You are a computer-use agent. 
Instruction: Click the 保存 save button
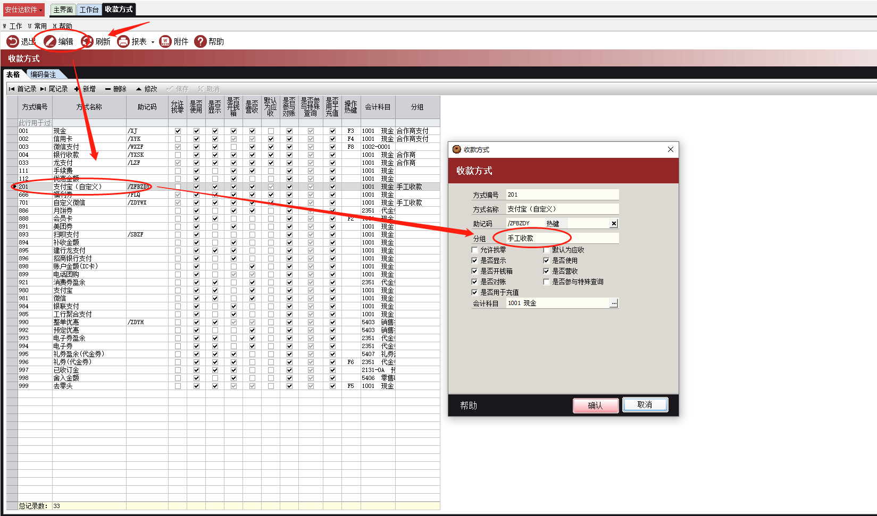pos(178,89)
